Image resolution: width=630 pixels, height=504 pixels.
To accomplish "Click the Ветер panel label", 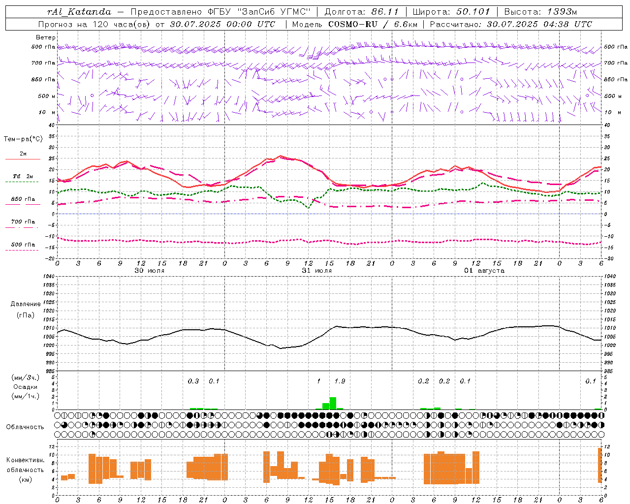I will click(46, 37).
